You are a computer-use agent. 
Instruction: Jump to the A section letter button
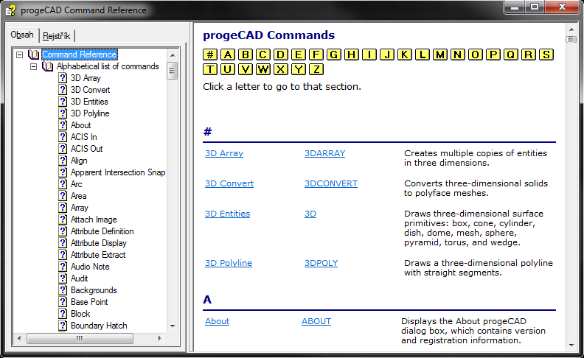(228, 55)
